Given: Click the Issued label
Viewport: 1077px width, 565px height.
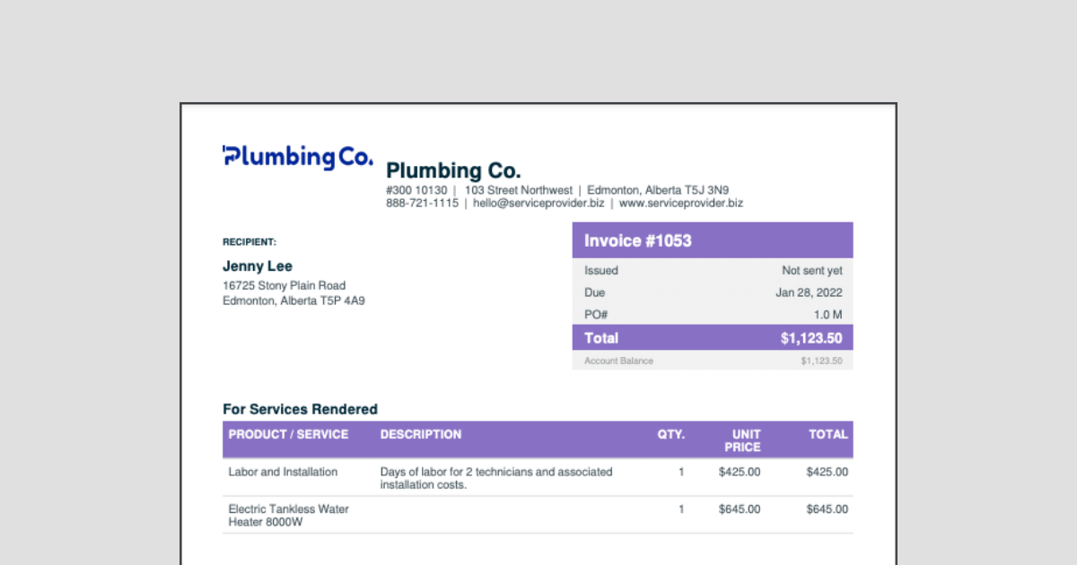Looking at the screenshot, I should pos(601,271).
